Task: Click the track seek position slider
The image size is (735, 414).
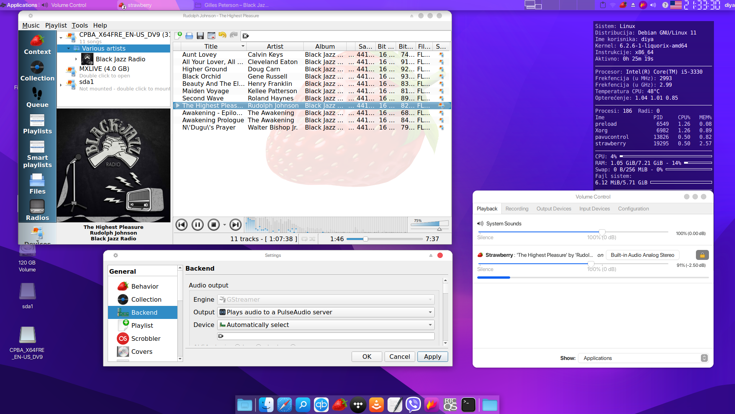Action: 385,239
